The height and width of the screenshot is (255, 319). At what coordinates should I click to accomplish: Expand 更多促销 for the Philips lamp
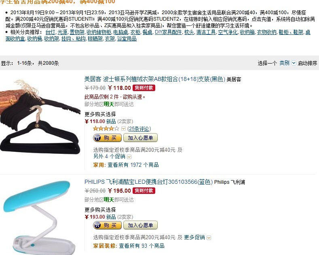pos(197,238)
